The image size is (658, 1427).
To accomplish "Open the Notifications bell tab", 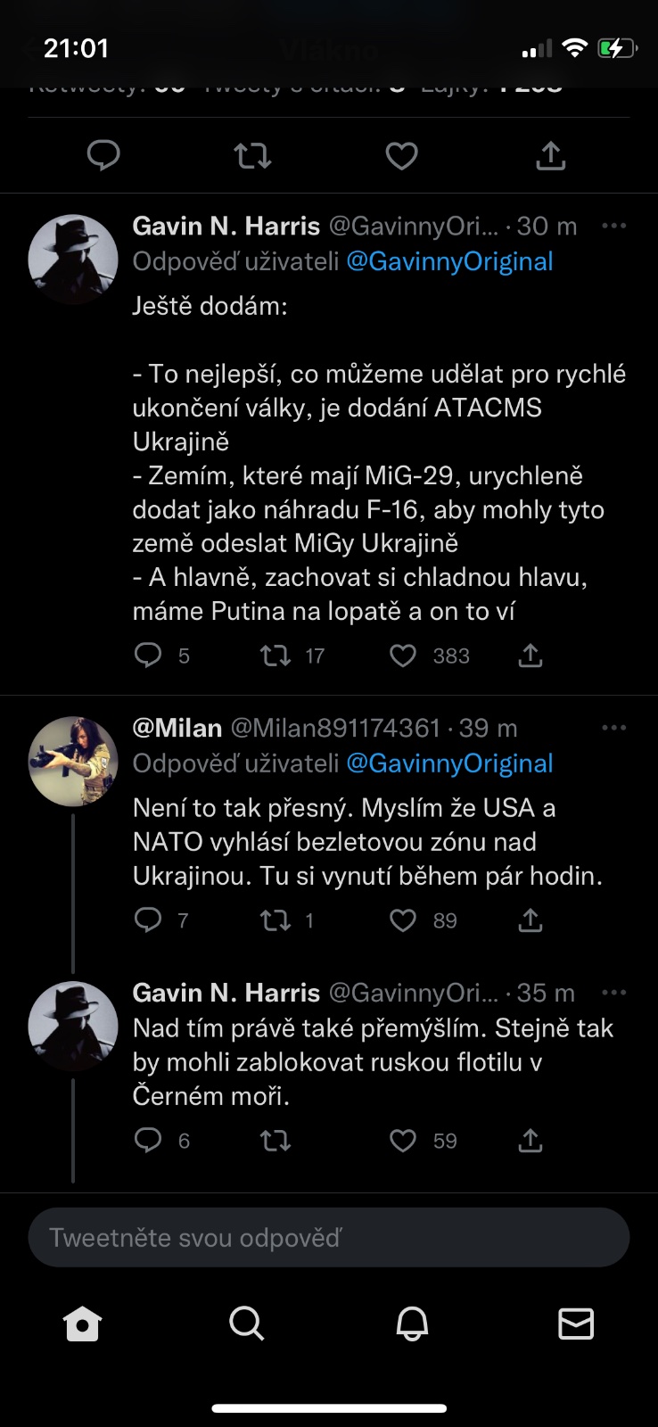I will click(x=412, y=1324).
